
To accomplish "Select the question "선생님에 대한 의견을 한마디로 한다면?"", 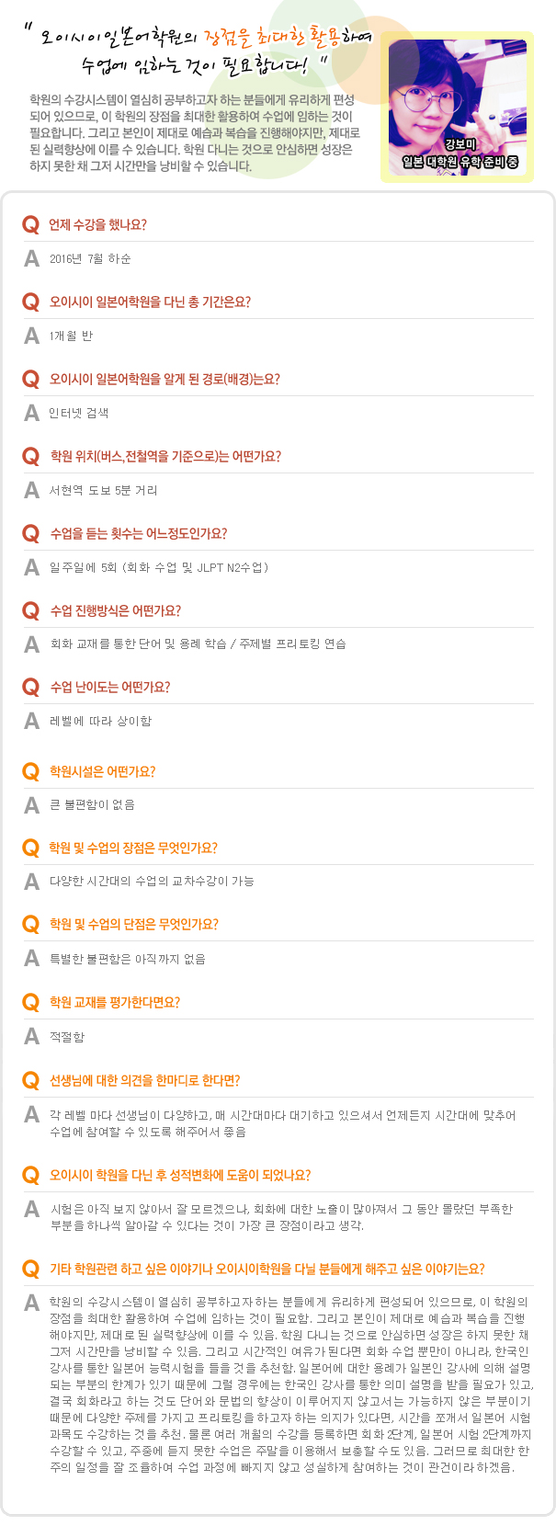I will [x=144, y=1081].
